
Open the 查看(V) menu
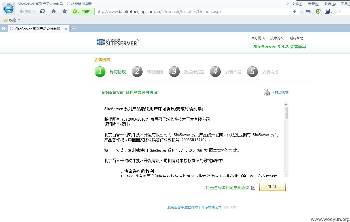pos(313,4)
